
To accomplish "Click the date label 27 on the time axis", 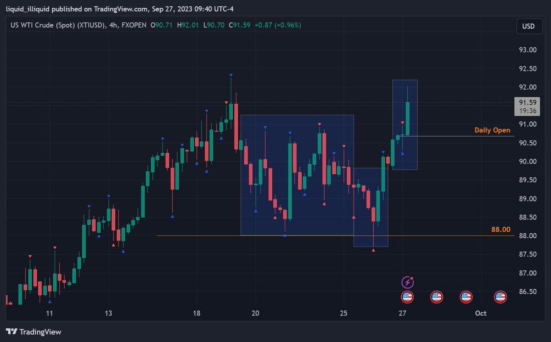I will pos(403,313).
